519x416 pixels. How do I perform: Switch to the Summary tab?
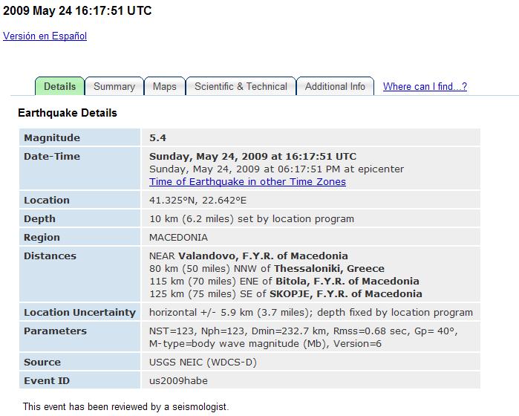tap(114, 86)
